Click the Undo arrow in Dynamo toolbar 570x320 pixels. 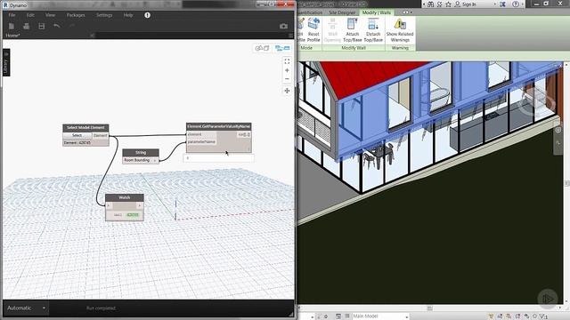click(57, 26)
